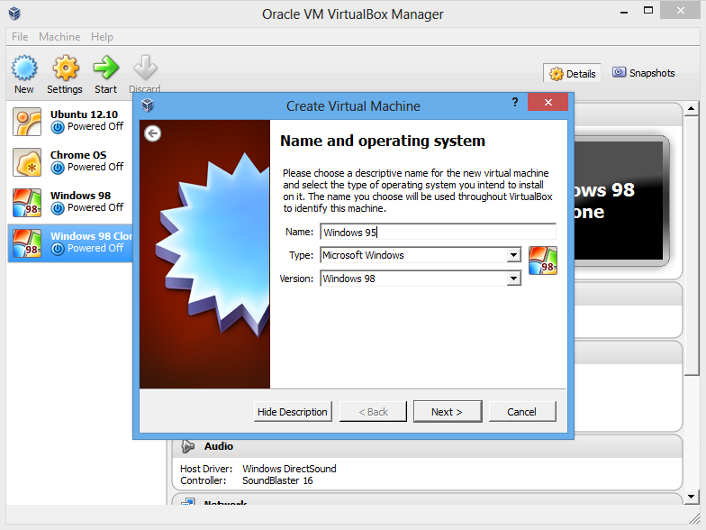Click the back arrow in the wizard
Image resolution: width=706 pixels, height=530 pixels.
(153, 133)
